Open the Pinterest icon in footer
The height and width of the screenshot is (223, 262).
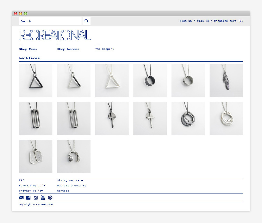pos(50,198)
